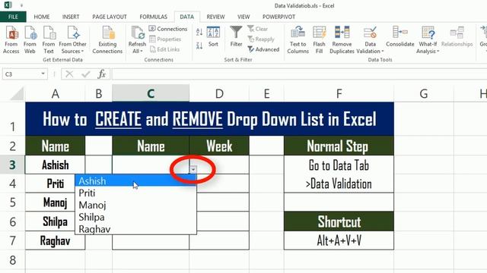Click cell C3 drop-down list arrow

click(x=193, y=169)
